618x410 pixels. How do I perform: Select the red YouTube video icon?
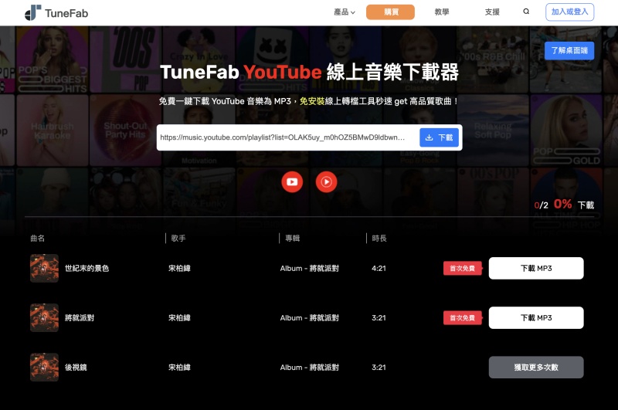tap(292, 182)
